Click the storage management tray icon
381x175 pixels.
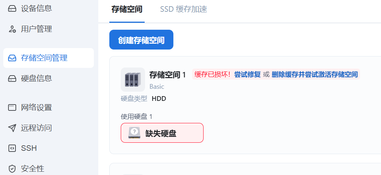point(12,58)
